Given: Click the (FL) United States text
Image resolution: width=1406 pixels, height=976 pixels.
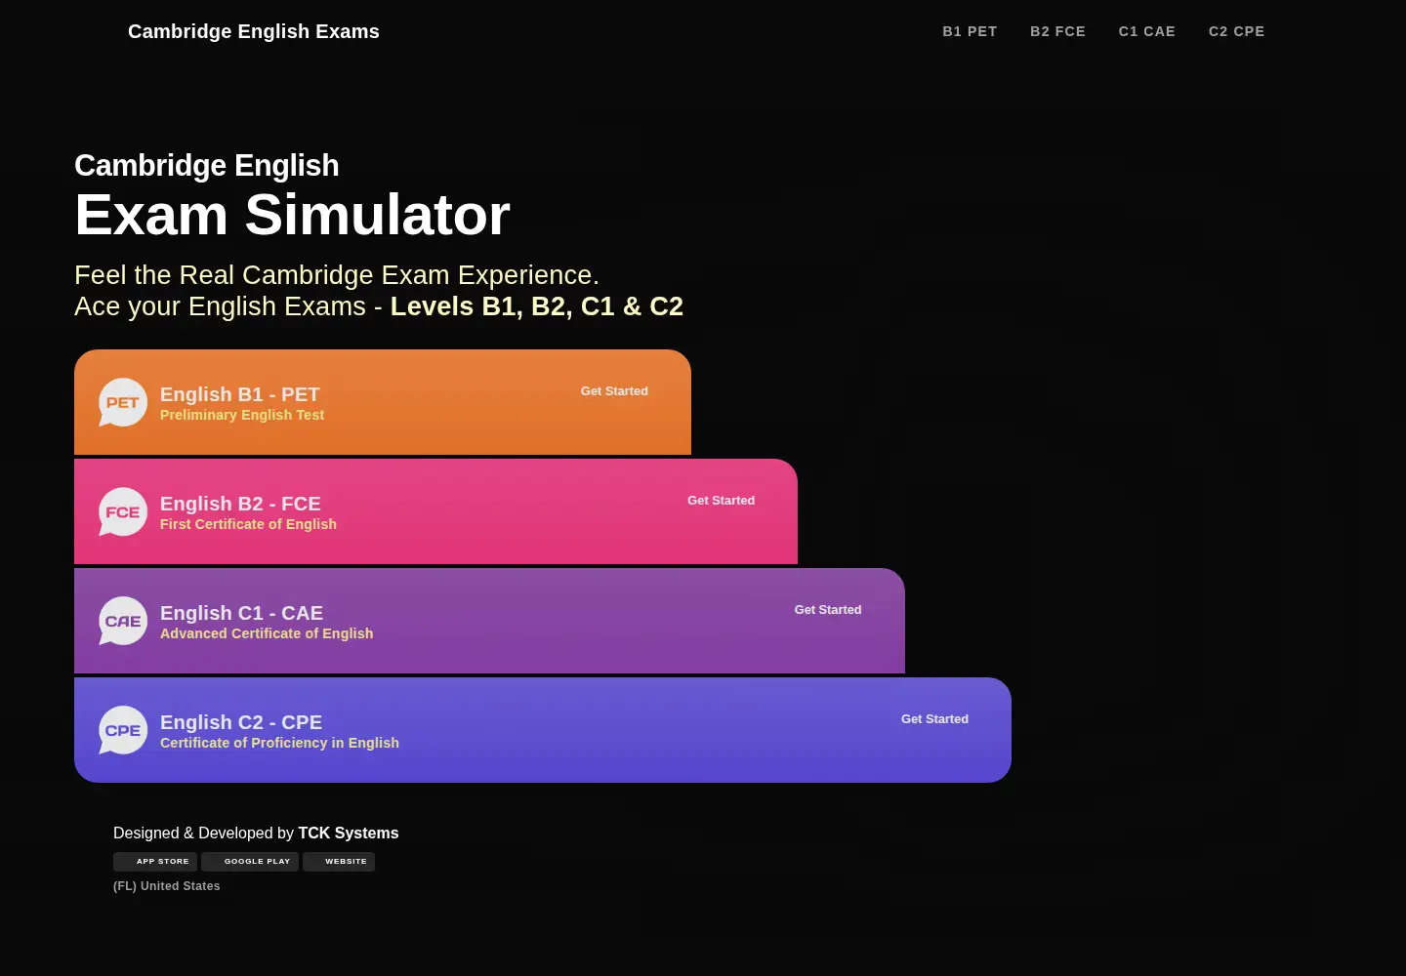Looking at the screenshot, I should [x=167, y=886].
